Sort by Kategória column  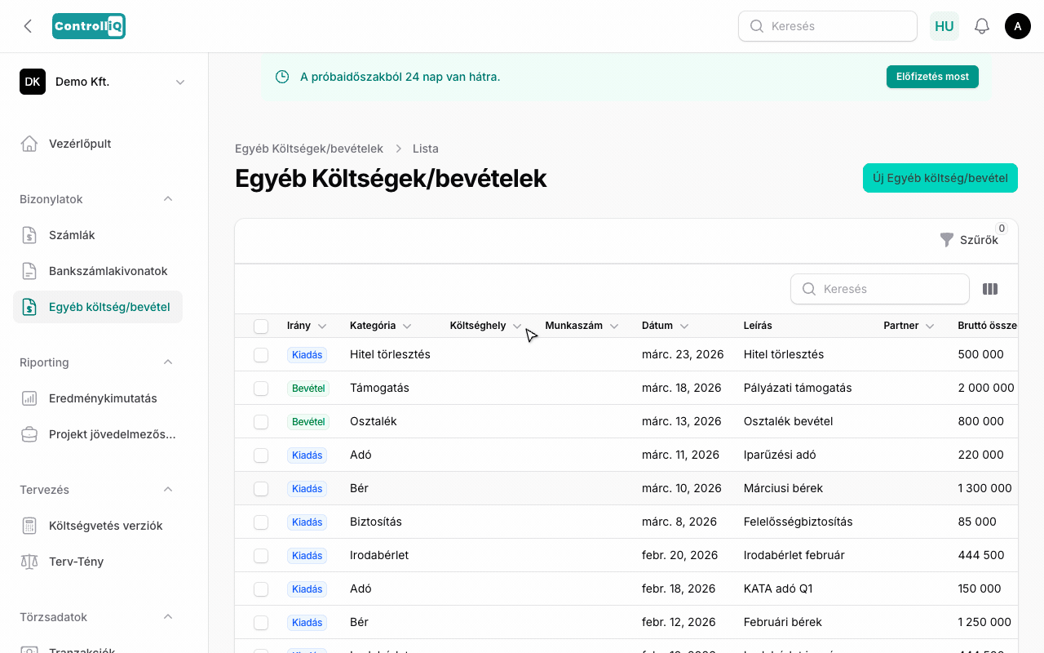[380, 326]
